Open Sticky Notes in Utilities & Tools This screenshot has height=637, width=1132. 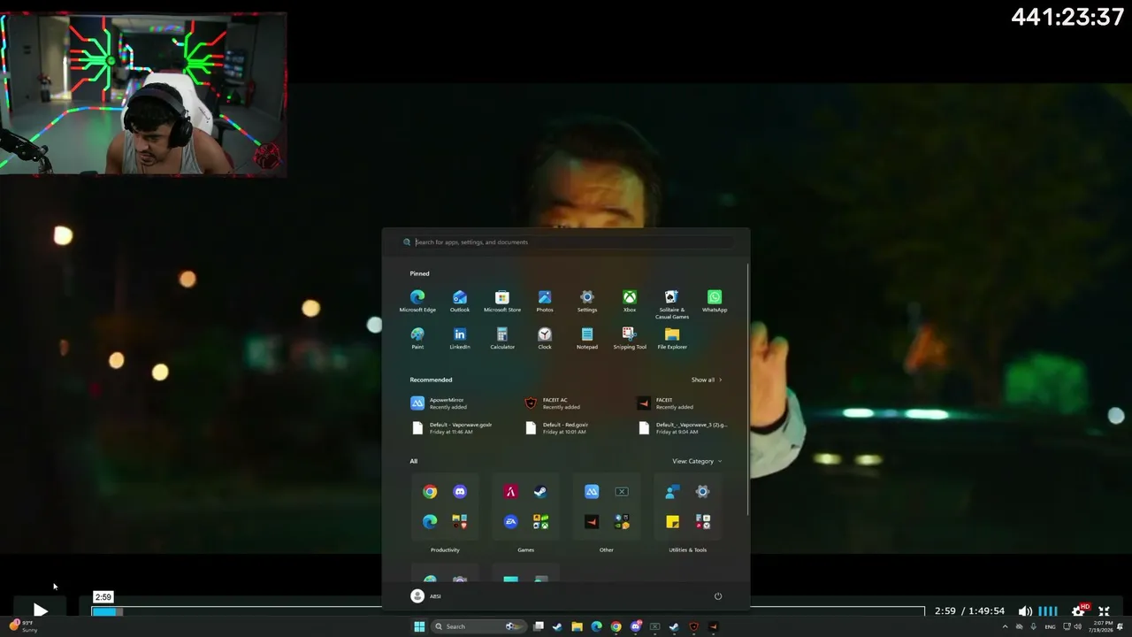coord(673,522)
